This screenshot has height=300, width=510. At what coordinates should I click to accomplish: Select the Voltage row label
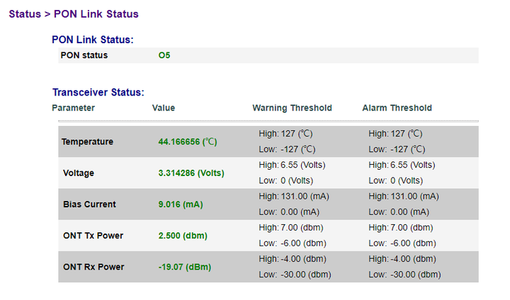tap(79, 173)
